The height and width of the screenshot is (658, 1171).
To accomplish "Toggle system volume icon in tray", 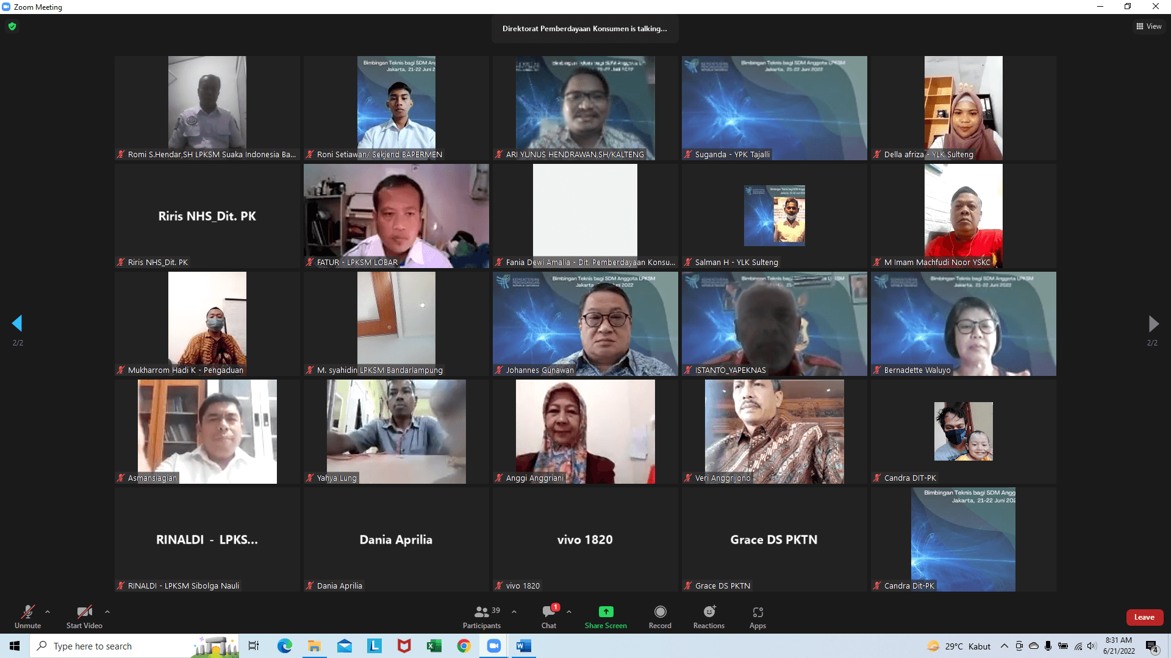I will [1092, 646].
